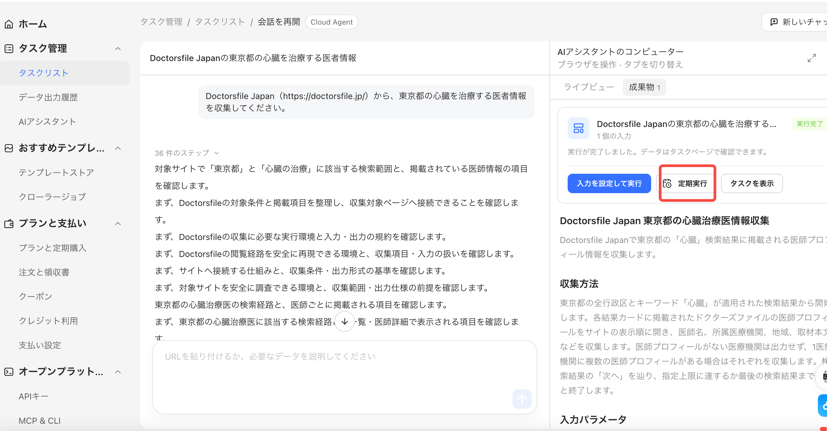Click the new chat speech-bubble icon
The image size is (827, 431).
[774, 22]
